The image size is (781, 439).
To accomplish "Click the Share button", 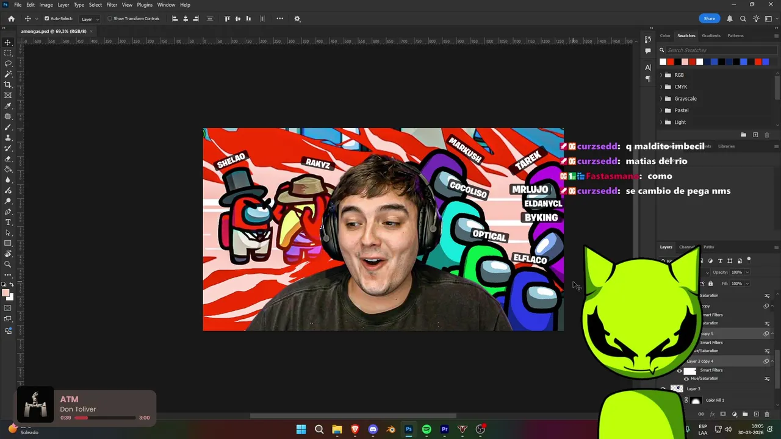I will point(709,18).
